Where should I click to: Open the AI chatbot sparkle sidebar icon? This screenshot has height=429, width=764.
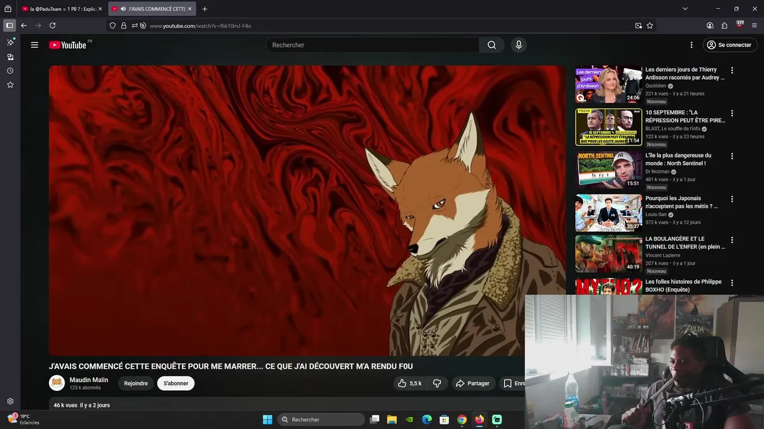click(x=10, y=42)
